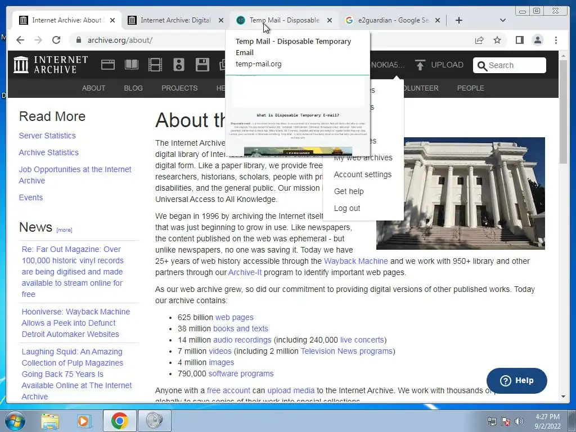Screen dimensions: 576x432
Task: Bookmark this page with the star
Action: tap(497, 40)
